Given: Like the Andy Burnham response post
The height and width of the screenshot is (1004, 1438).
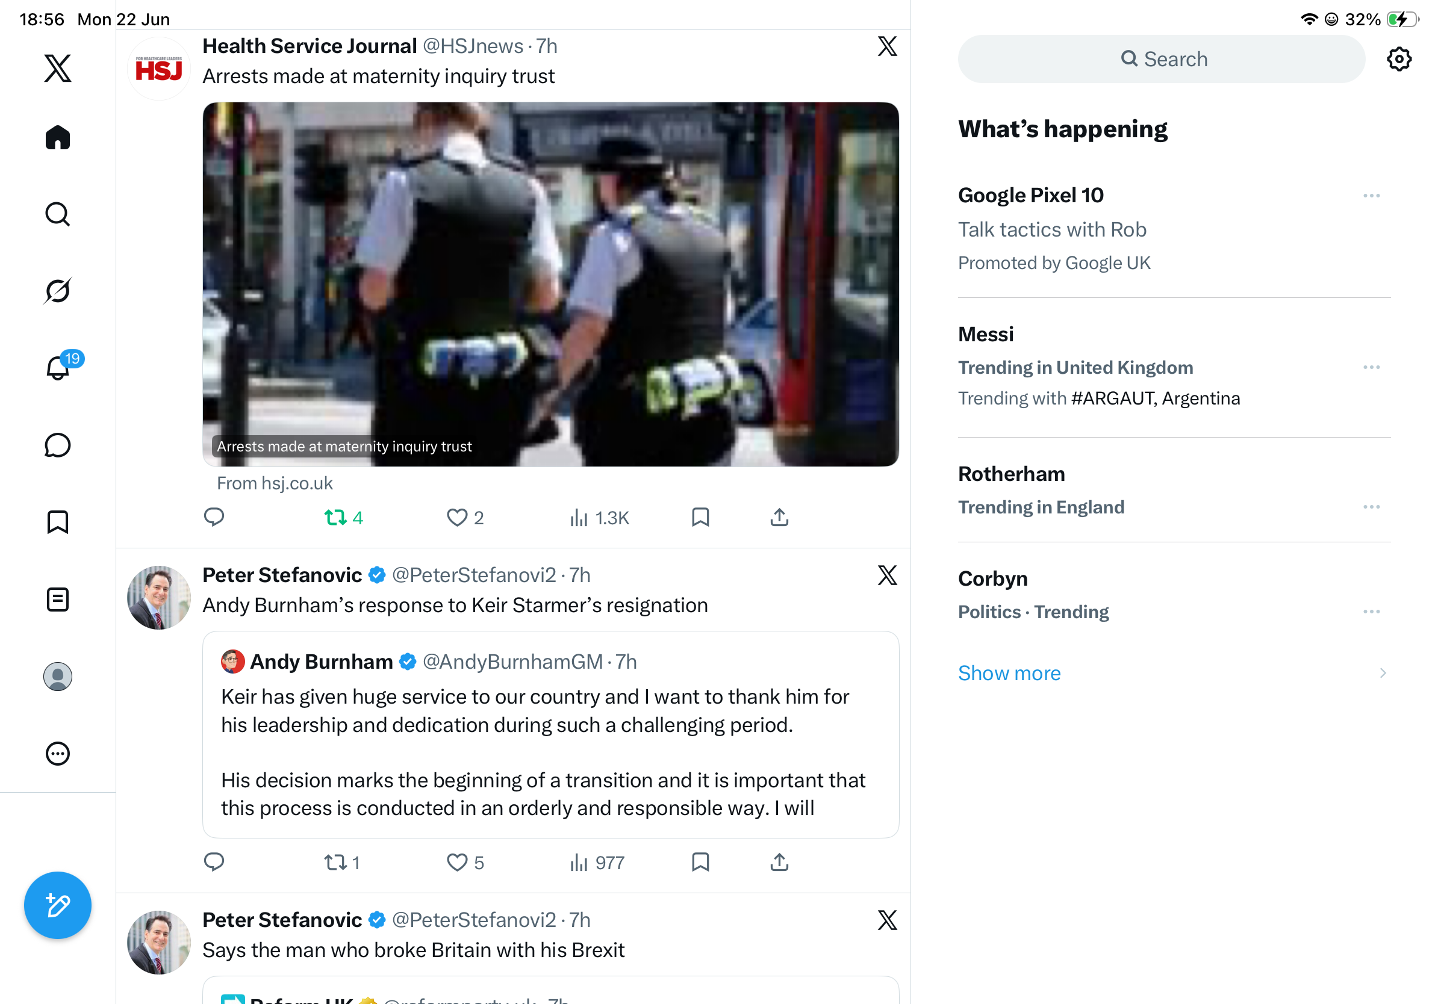Looking at the screenshot, I should tap(465, 863).
